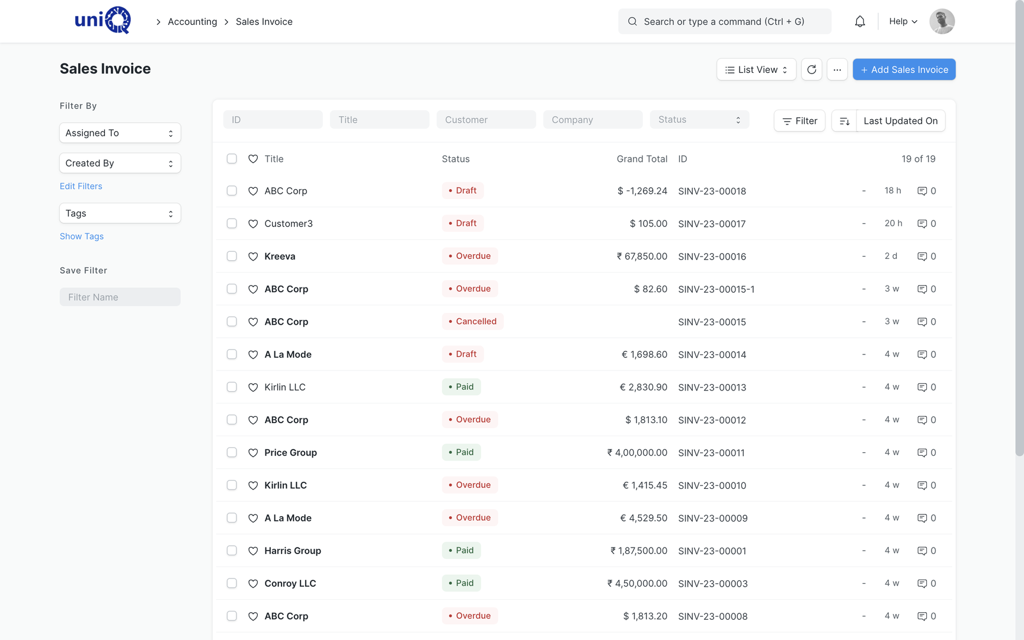
Task: Open comments for SINV-23-00017
Action: (x=927, y=223)
